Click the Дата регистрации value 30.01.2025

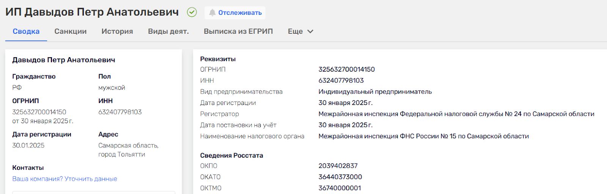click(28, 145)
